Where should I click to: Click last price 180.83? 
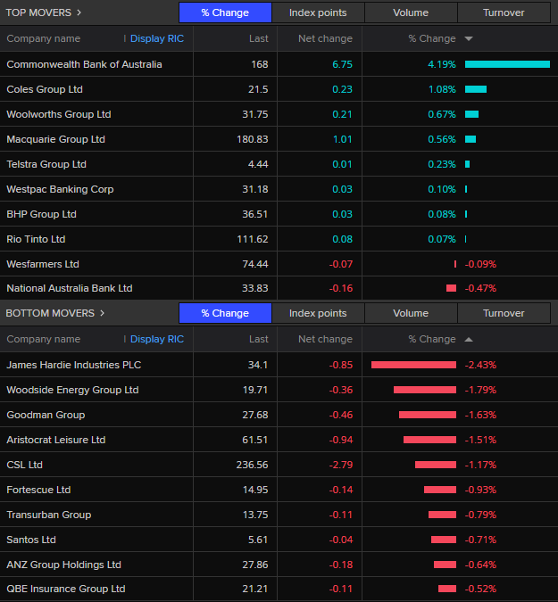(253, 139)
